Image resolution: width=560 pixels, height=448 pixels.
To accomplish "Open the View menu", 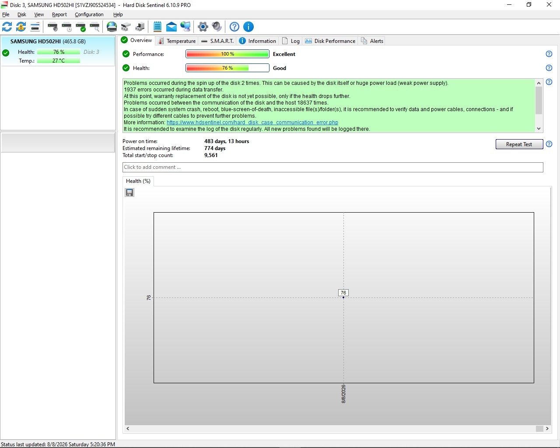I will pyautogui.click(x=39, y=14).
